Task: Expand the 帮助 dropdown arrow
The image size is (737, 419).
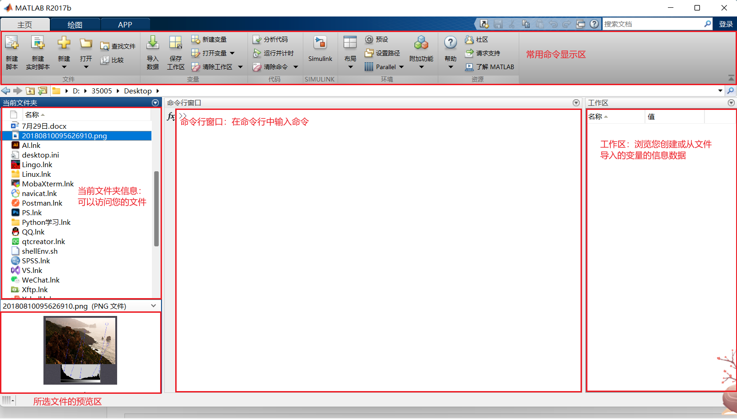Action: 451,67
